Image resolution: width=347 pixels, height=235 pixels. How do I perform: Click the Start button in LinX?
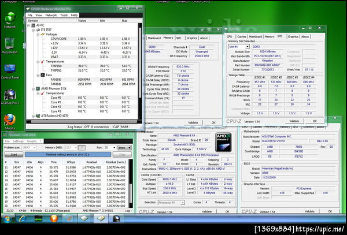pos(14,155)
